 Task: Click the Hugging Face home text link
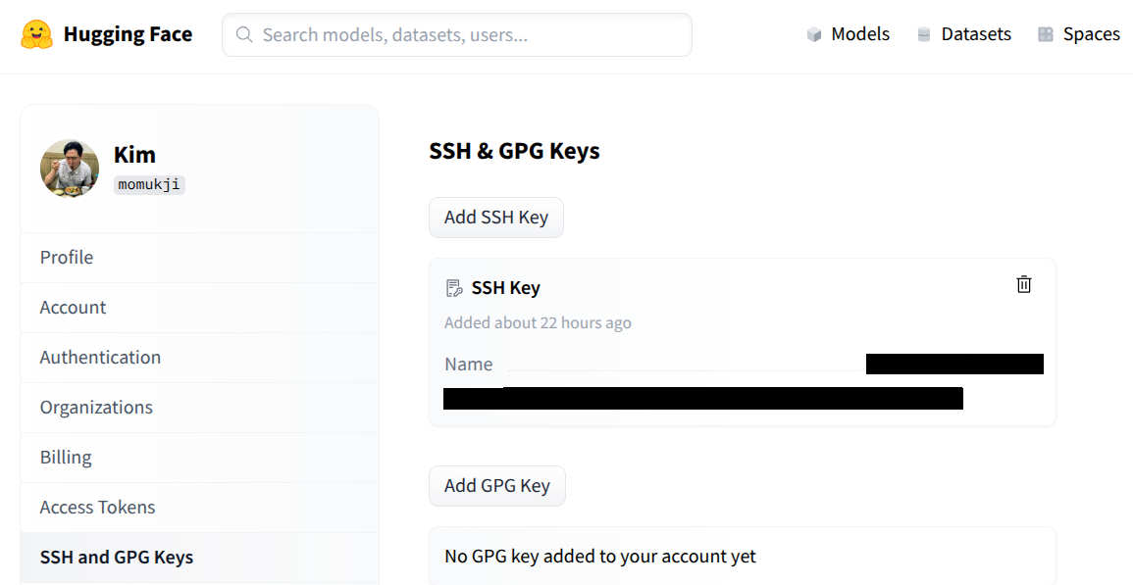pyautogui.click(x=128, y=34)
